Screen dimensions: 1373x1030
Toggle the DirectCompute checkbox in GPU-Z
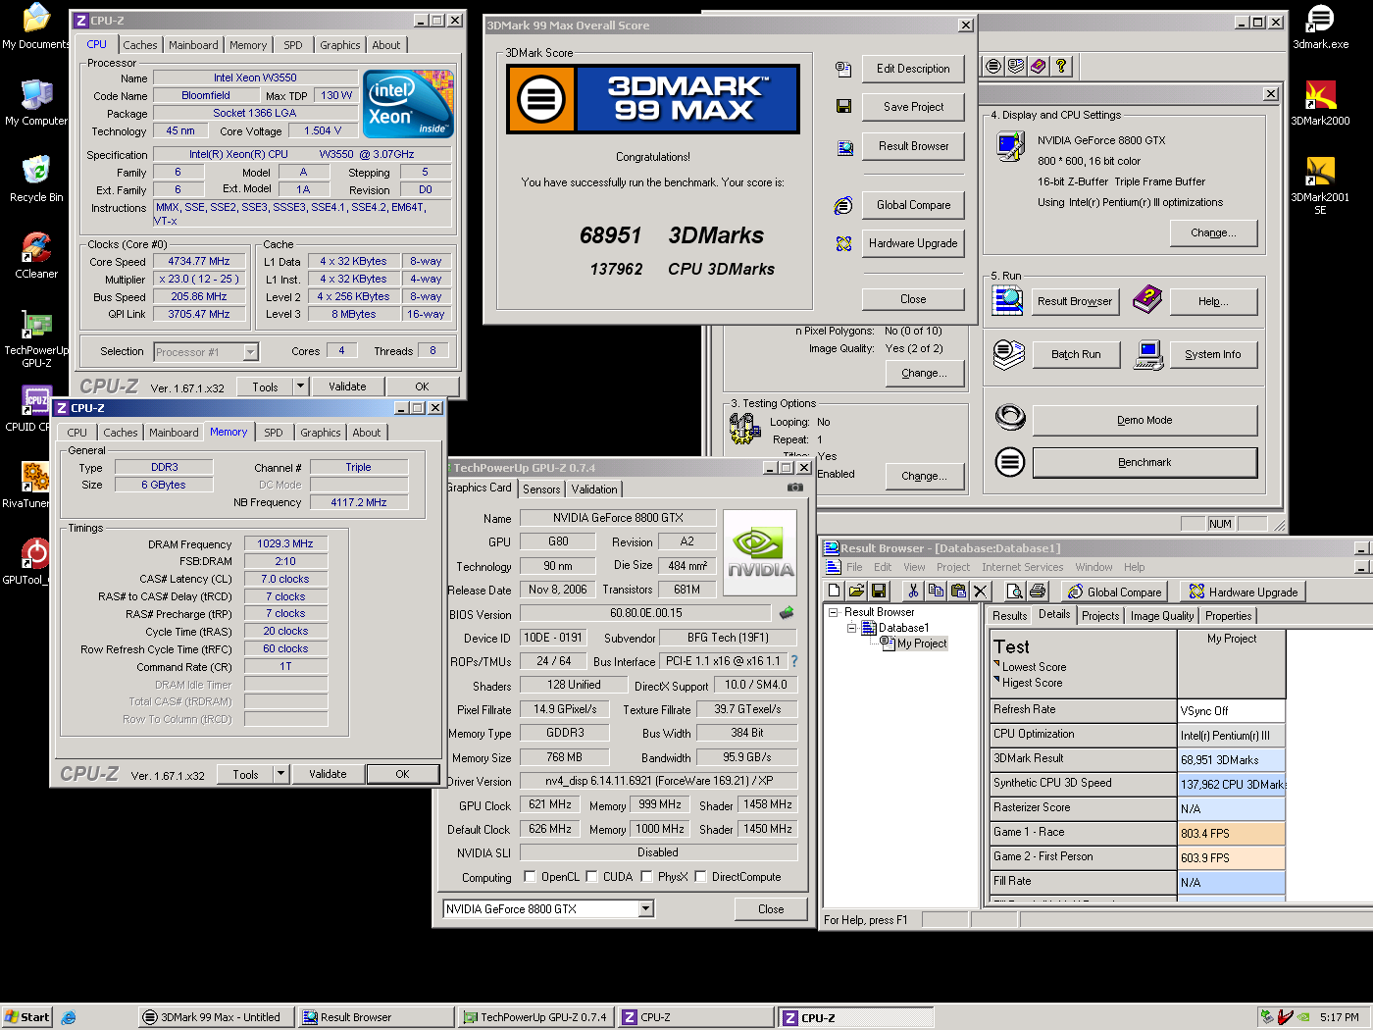point(700,877)
